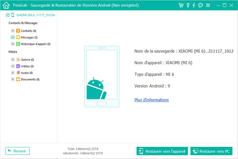The height and width of the screenshot is (159, 238).
Task: Click the Galerie star icon
Action: (18, 59)
